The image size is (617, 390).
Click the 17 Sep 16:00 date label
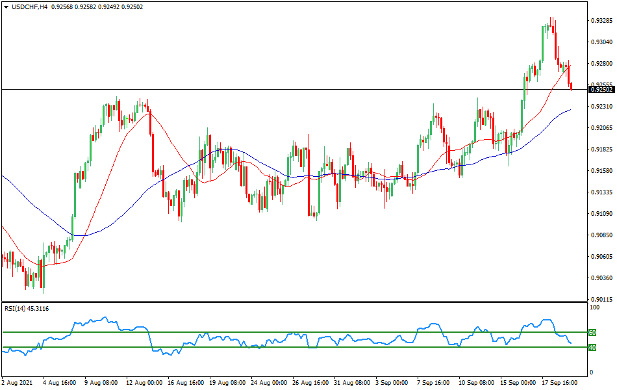click(x=560, y=383)
